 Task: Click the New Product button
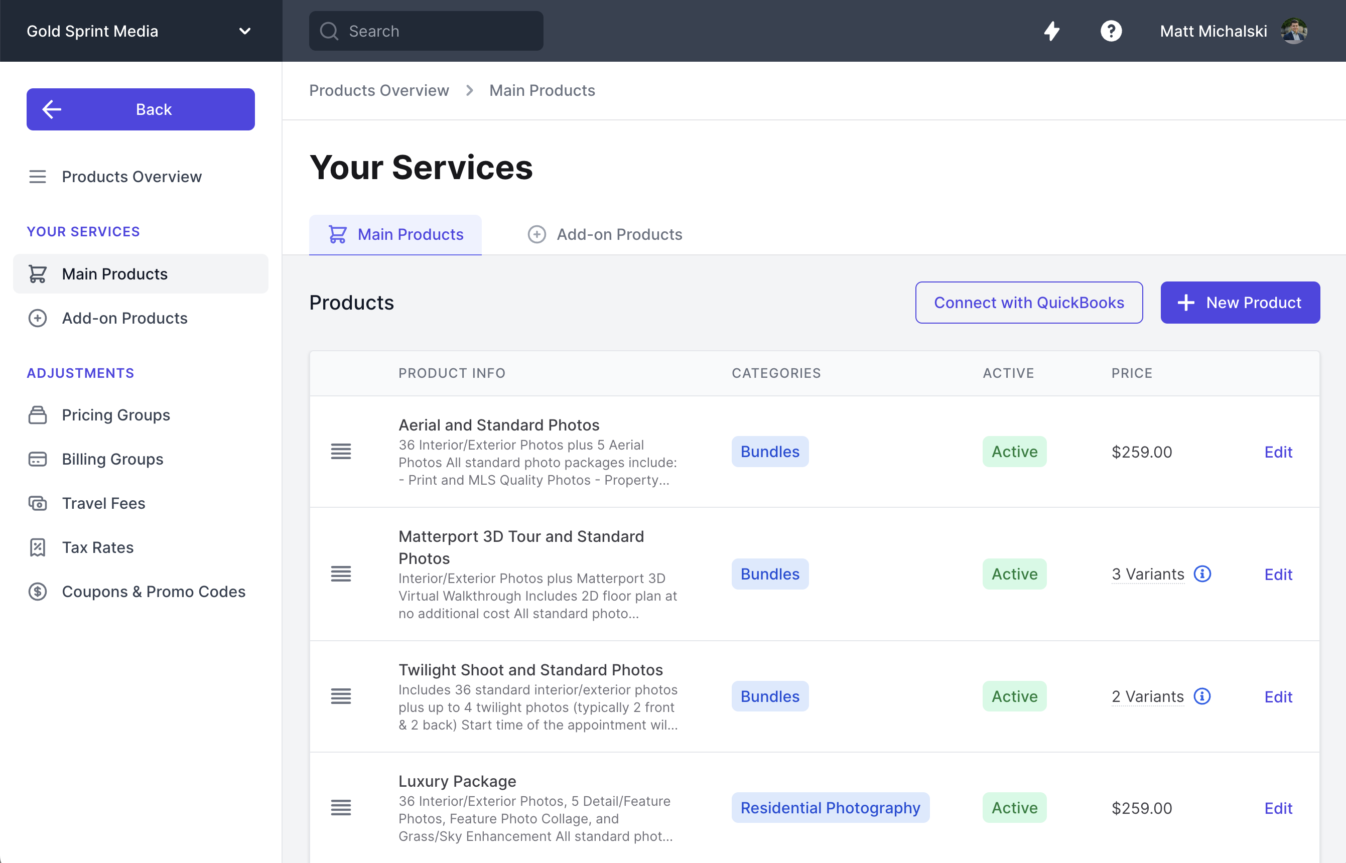(x=1240, y=303)
